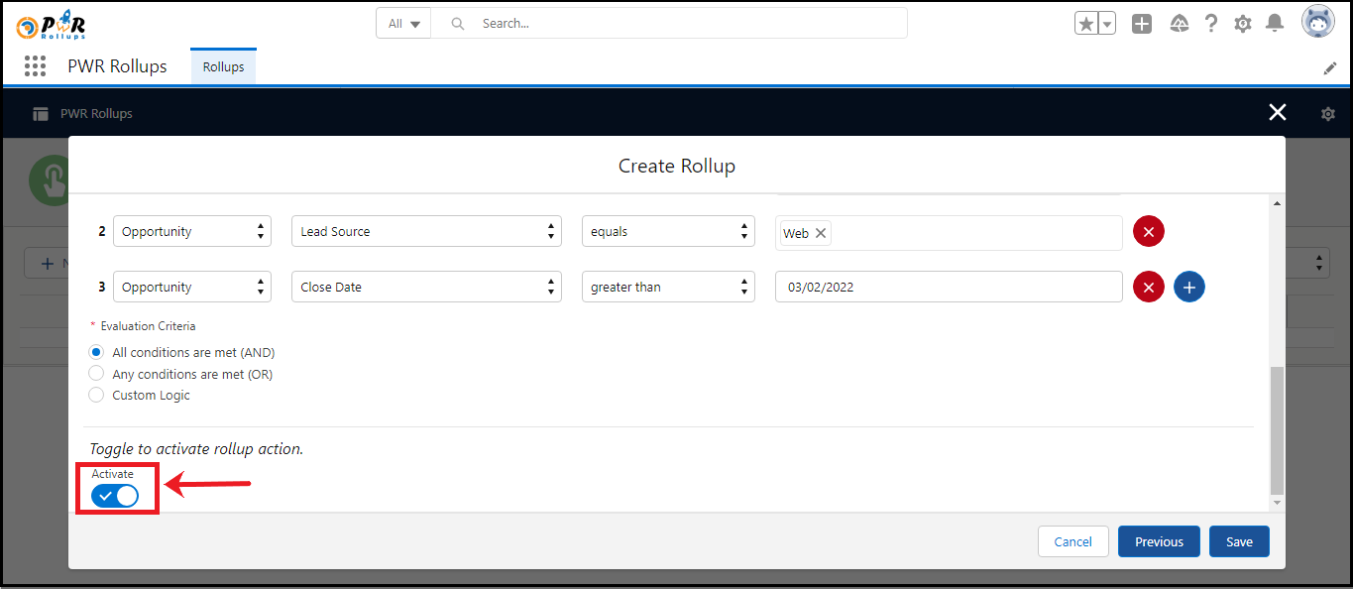Click the favorites star icon
This screenshot has height=589, width=1353.
coord(1085,22)
